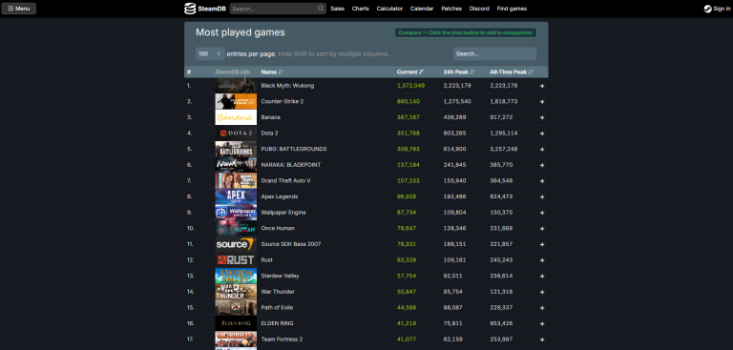Viewport: 733px width, 350px height.
Task: Open Sales in top navigation
Action: click(337, 9)
